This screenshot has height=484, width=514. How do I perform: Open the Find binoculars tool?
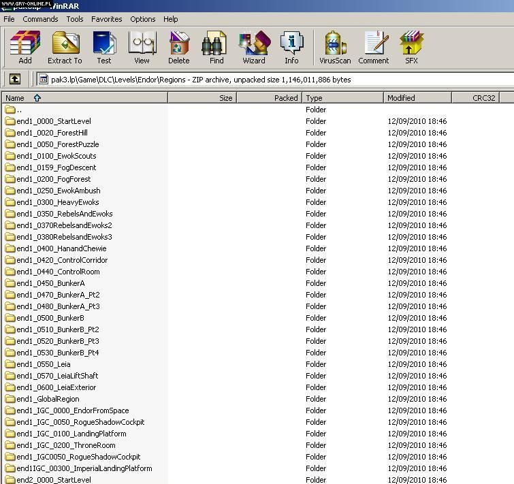click(x=216, y=48)
